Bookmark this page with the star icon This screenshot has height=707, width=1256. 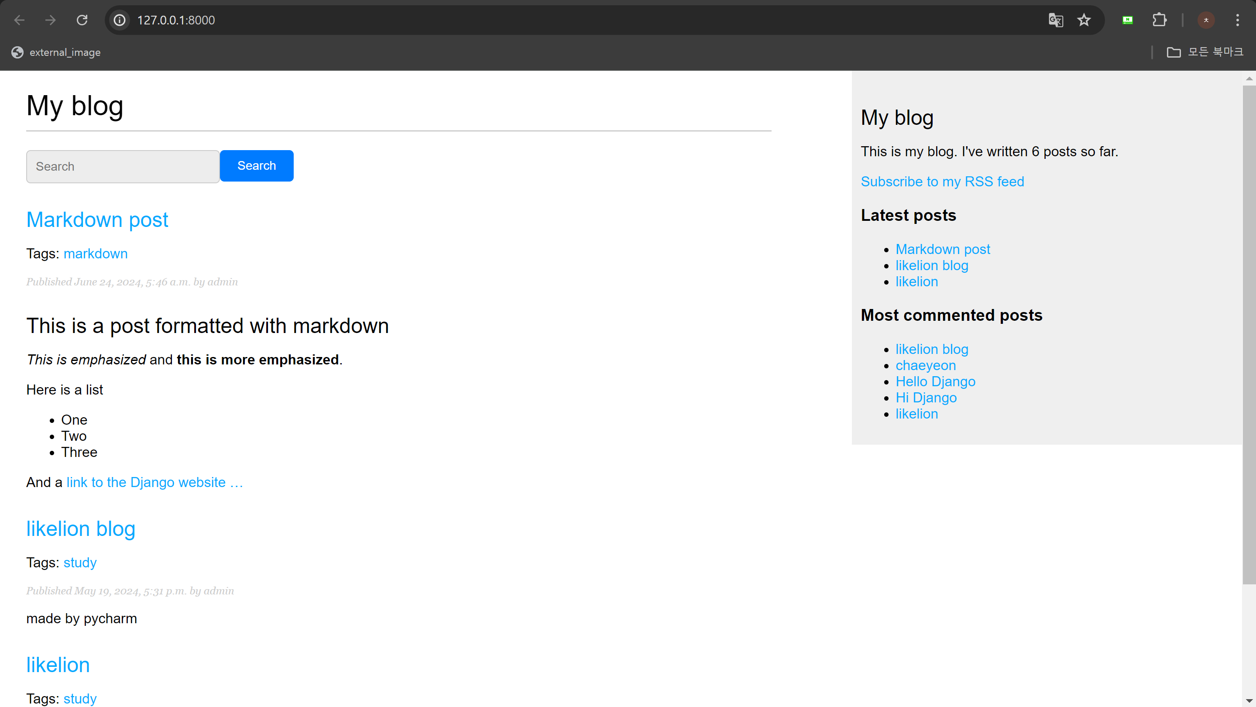pos(1084,20)
